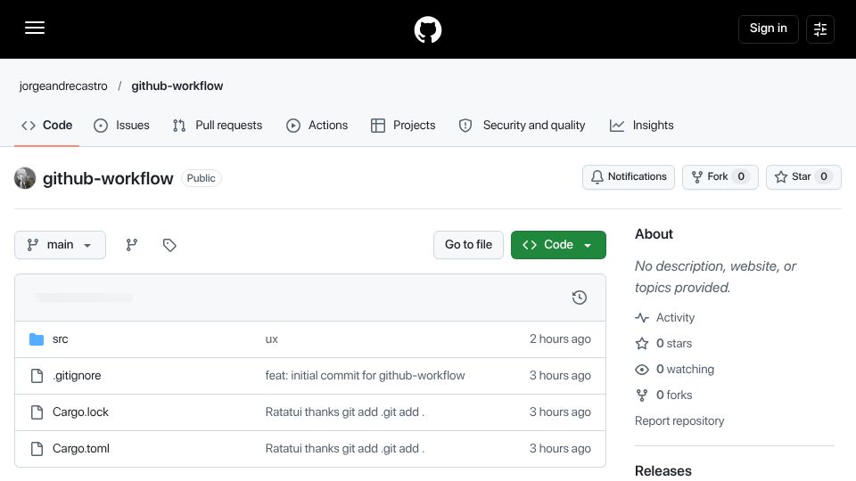Open 'feat: initial commit for github-workflow' commit
This screenshot has height=481, width=856.
[365, 376]
